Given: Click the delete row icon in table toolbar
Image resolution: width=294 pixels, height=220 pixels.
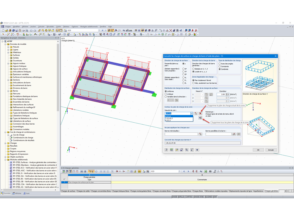Looking at the screenshot, I should (x=117, y=171).
